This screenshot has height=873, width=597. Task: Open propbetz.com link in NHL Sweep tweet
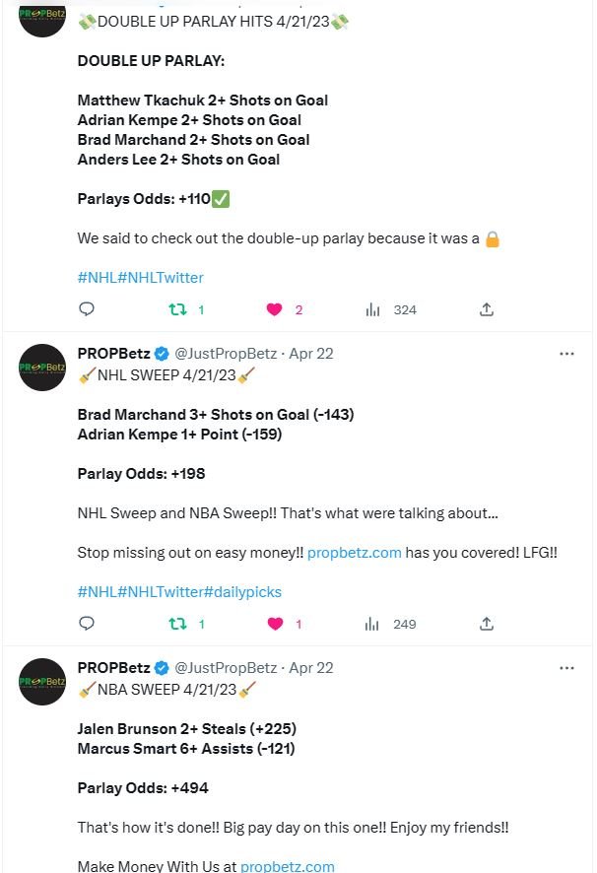click(355, 553)
